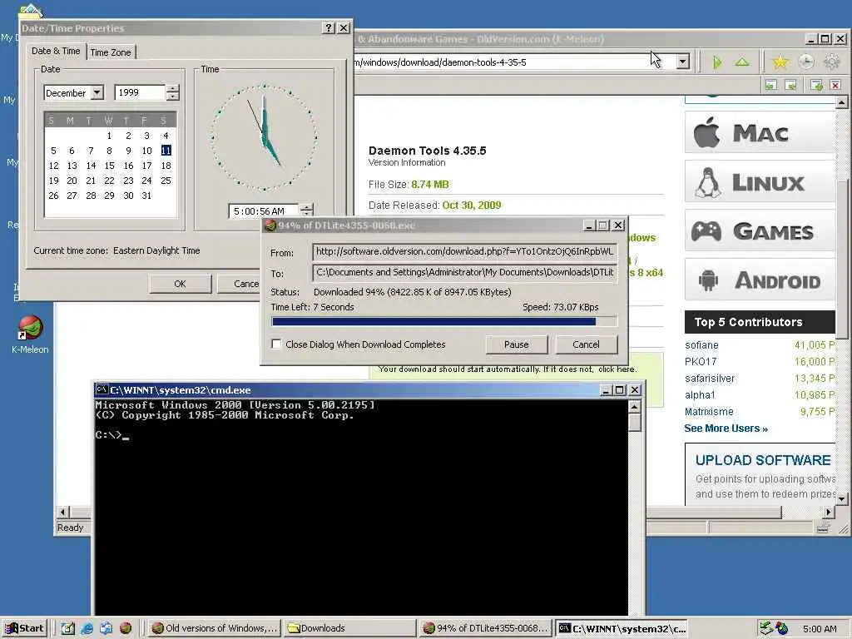The height and width of the screenshot is (639, 852).
Task: Click the MSN Messenger tray icon
Action: tap(782, 628)
